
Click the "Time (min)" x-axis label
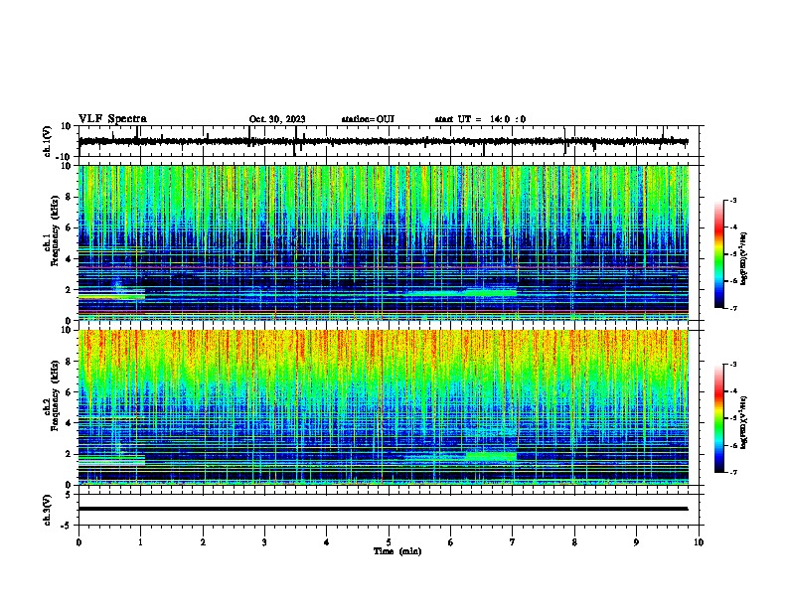click(397, 551)
